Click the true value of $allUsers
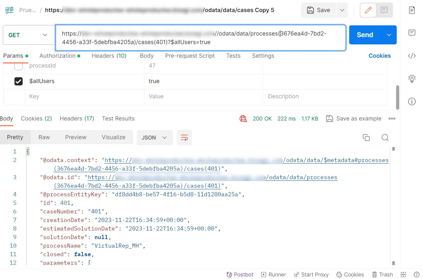423x279 pixels. [154, 81]
